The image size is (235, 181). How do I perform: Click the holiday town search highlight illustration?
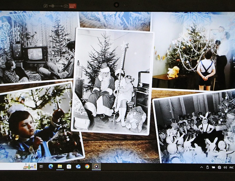point(30,166)
